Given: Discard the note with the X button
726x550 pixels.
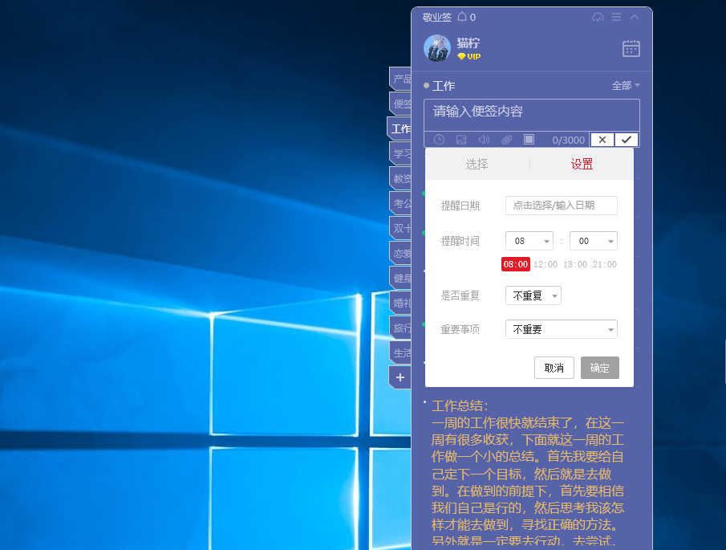Looking at the screenshot, I should pyautogui.click(x=602, y=140).
